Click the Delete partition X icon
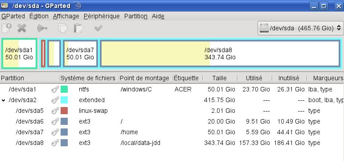The height and width of the screenshot is (161, 344). coord(22,28)
